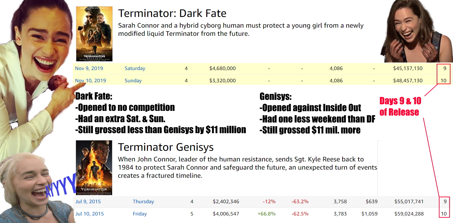The image size is (453, 223).
Task: Select the $4,680,000 daily gross cell
Action: point(223,68)
